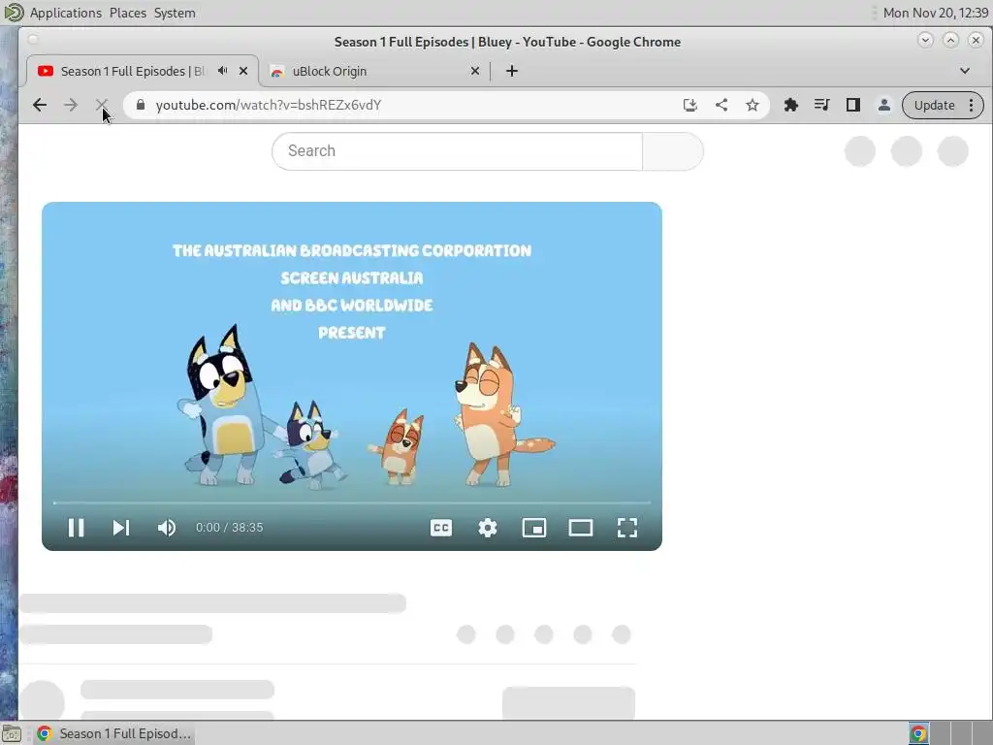Switch to theater mode view
This screenshot has width=993, height=745.
(x=581, y=528)
